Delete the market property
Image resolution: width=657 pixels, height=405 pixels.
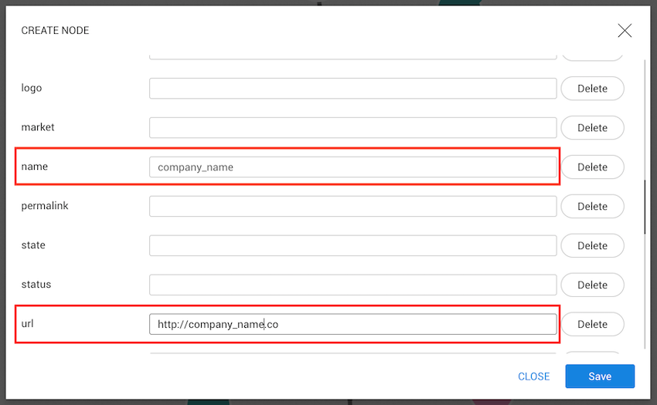coord(592,128)
